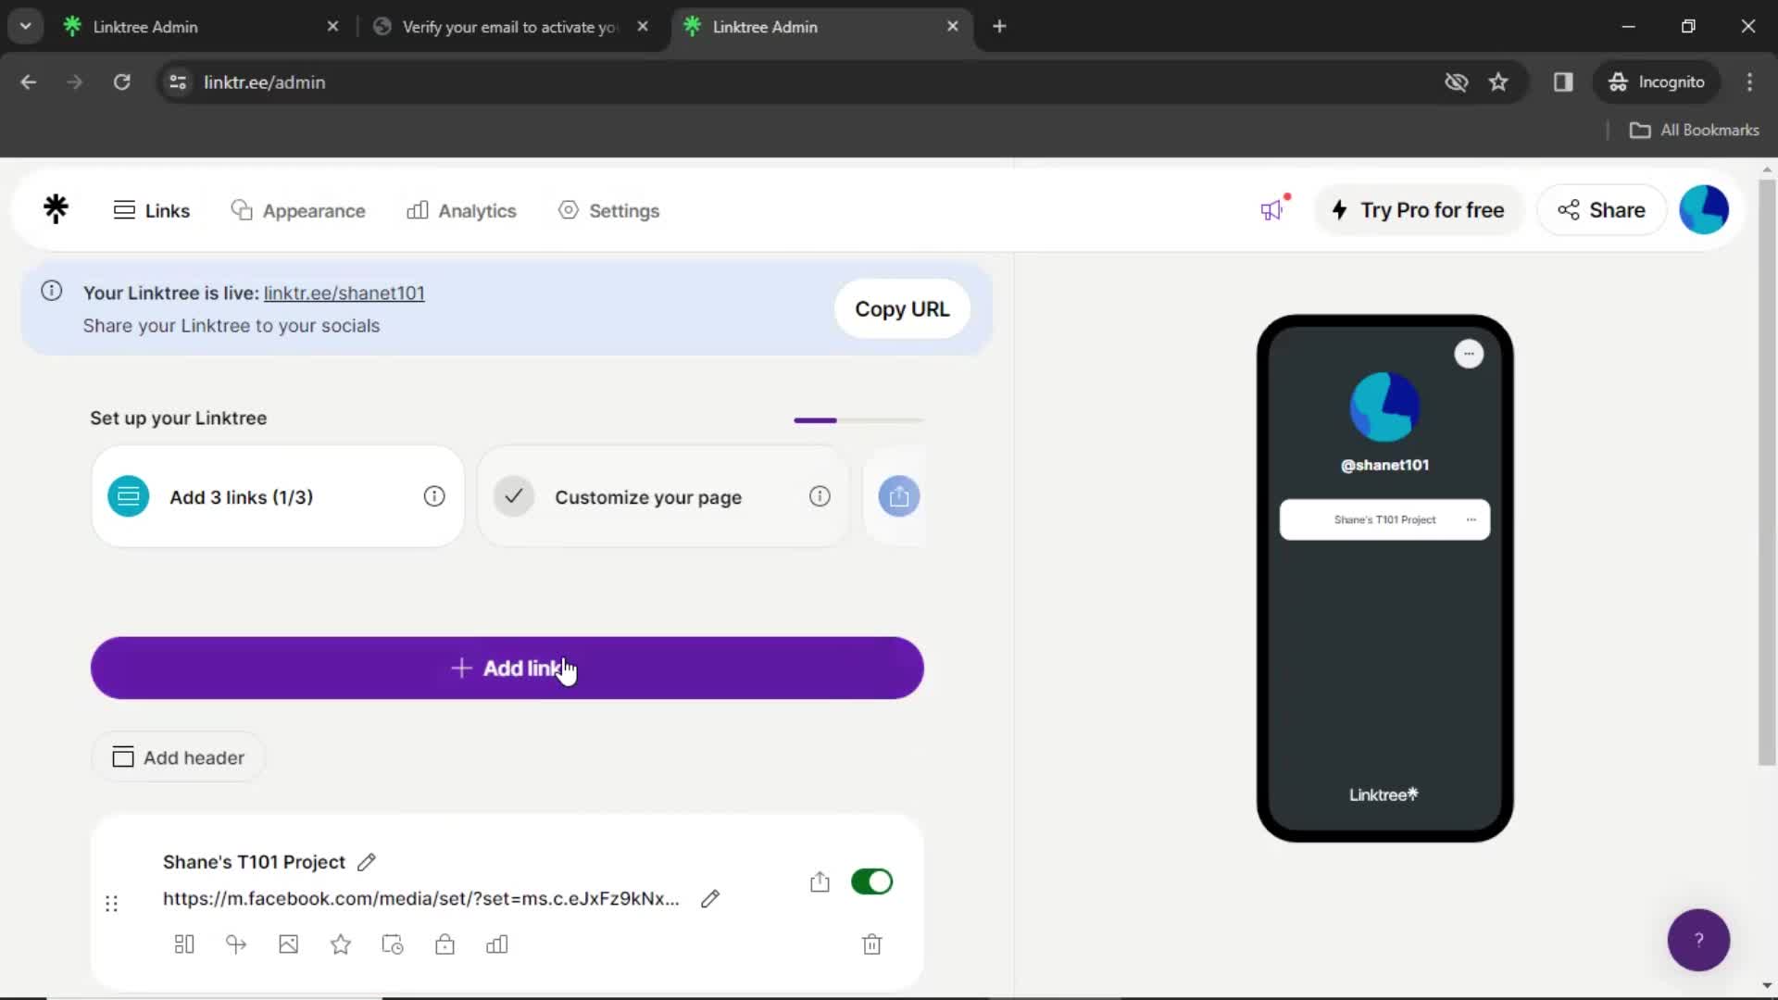Open the Analytics tab
Viewport: 1778px width, 1000px height.
click(x=461, y=210)
